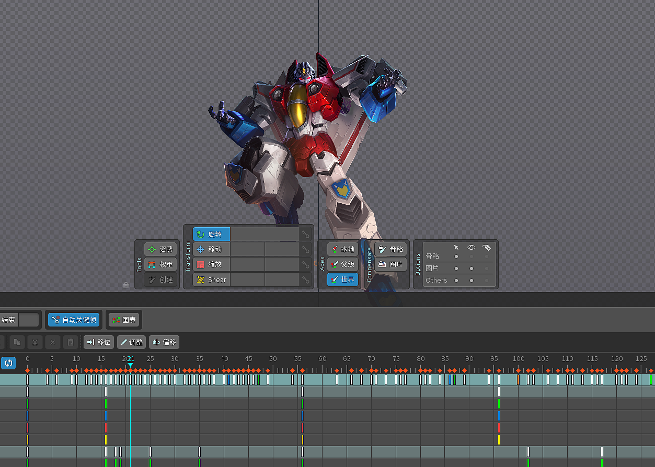Select the green keyframe near frame 47

(x=258, y=380)
